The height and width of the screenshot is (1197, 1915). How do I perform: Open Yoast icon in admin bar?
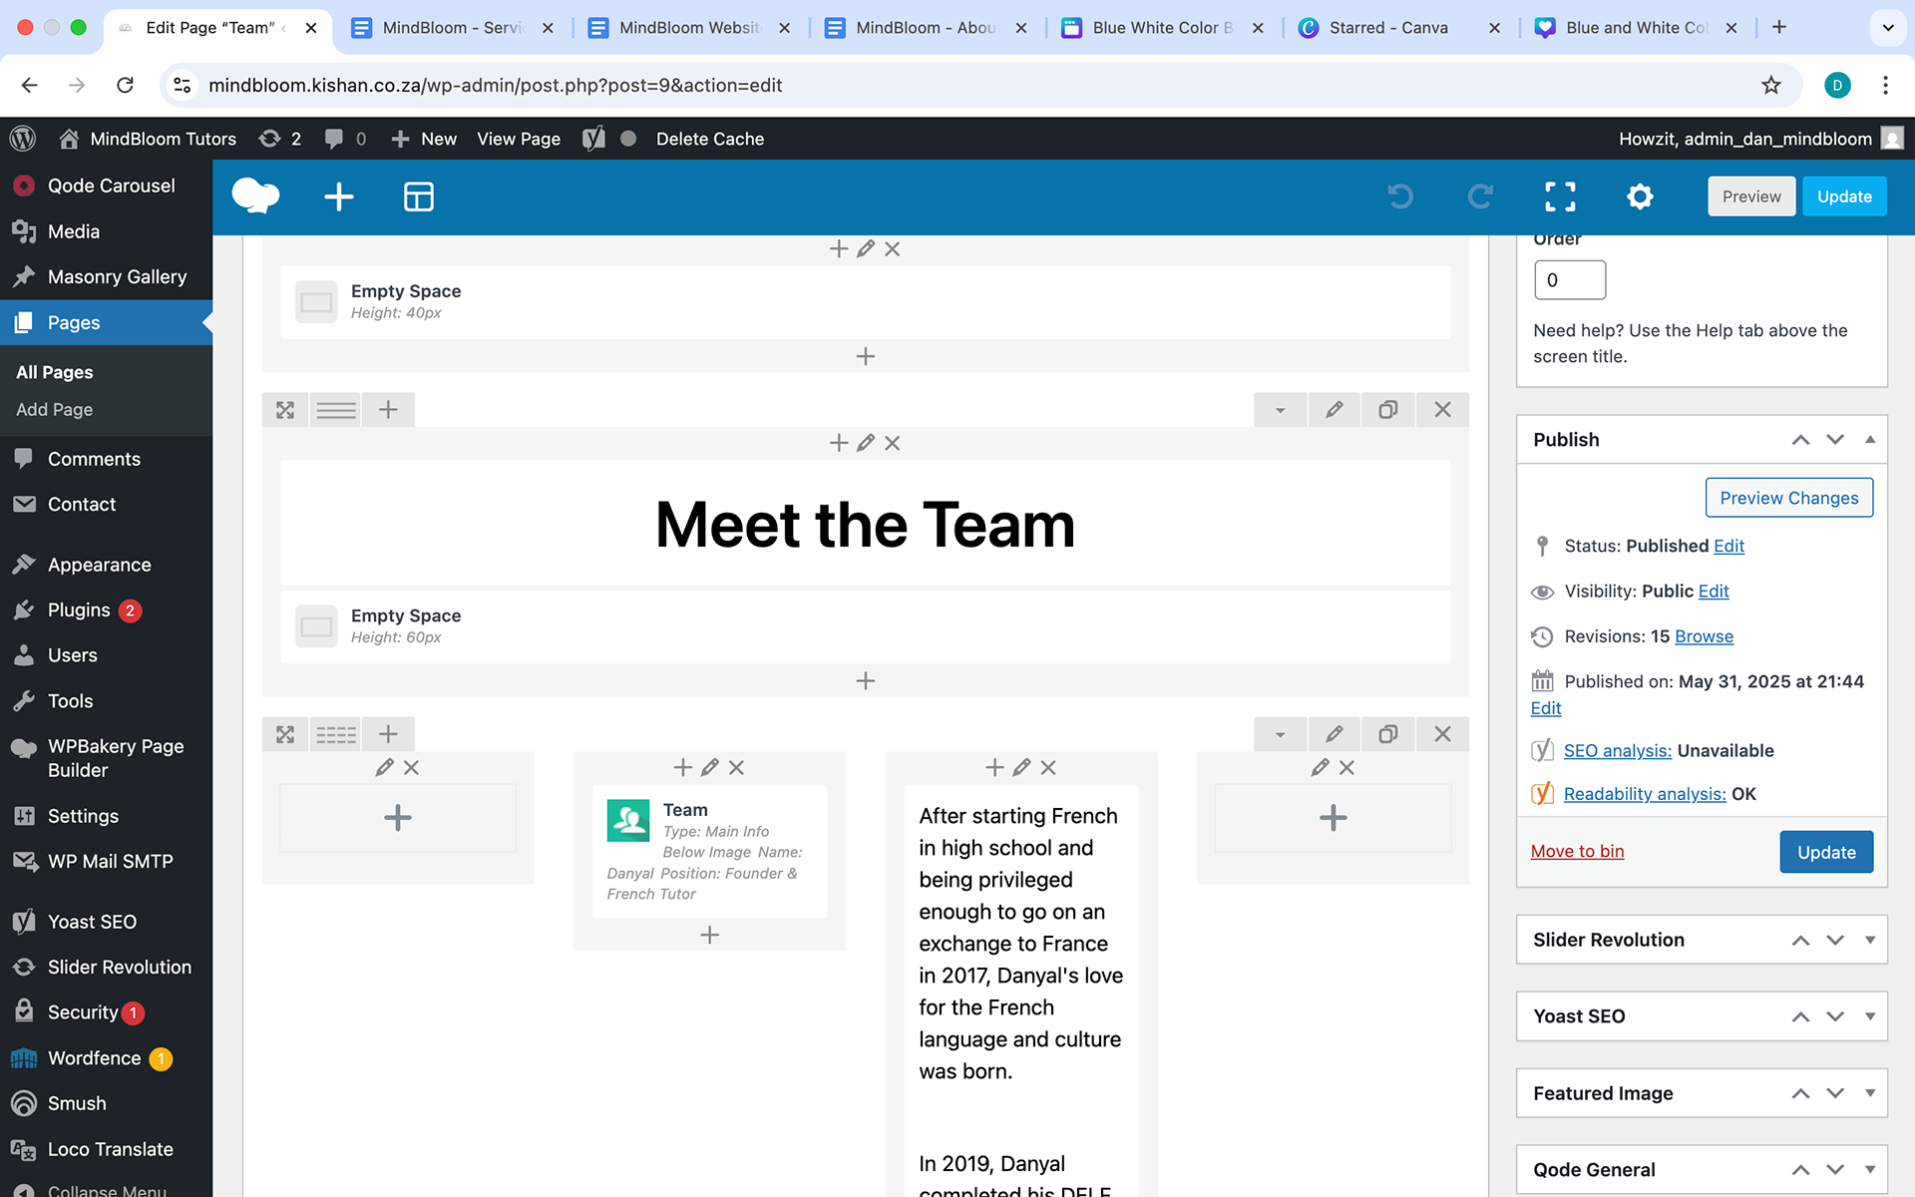(593, 139)
